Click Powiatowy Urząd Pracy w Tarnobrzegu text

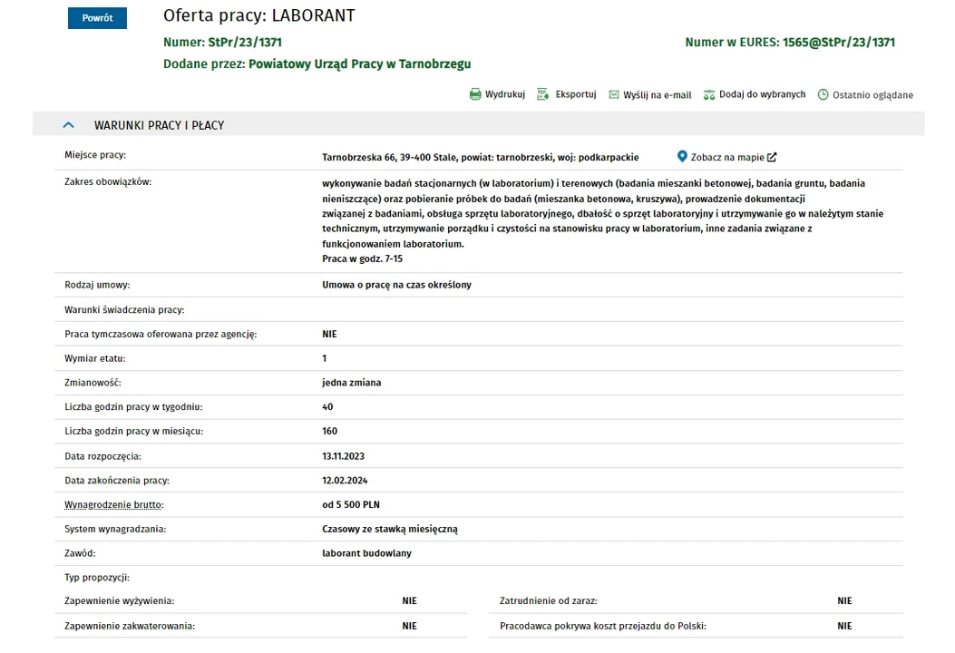point(359,64)
